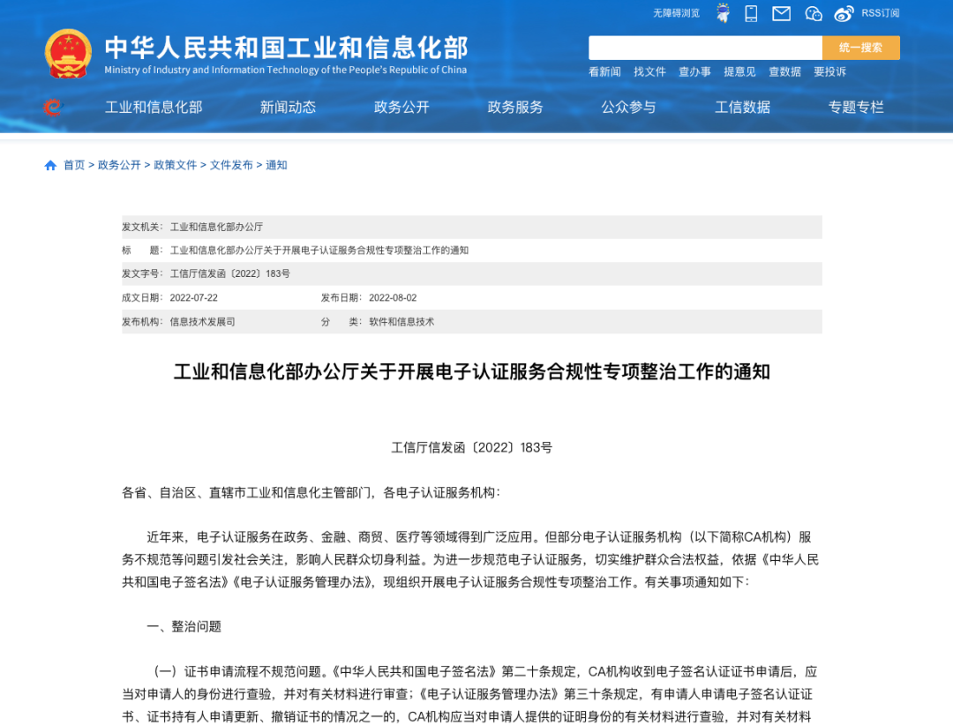Screen dimensions: 953x725
Task: Click the centered document number below headline
Action: 471,448
